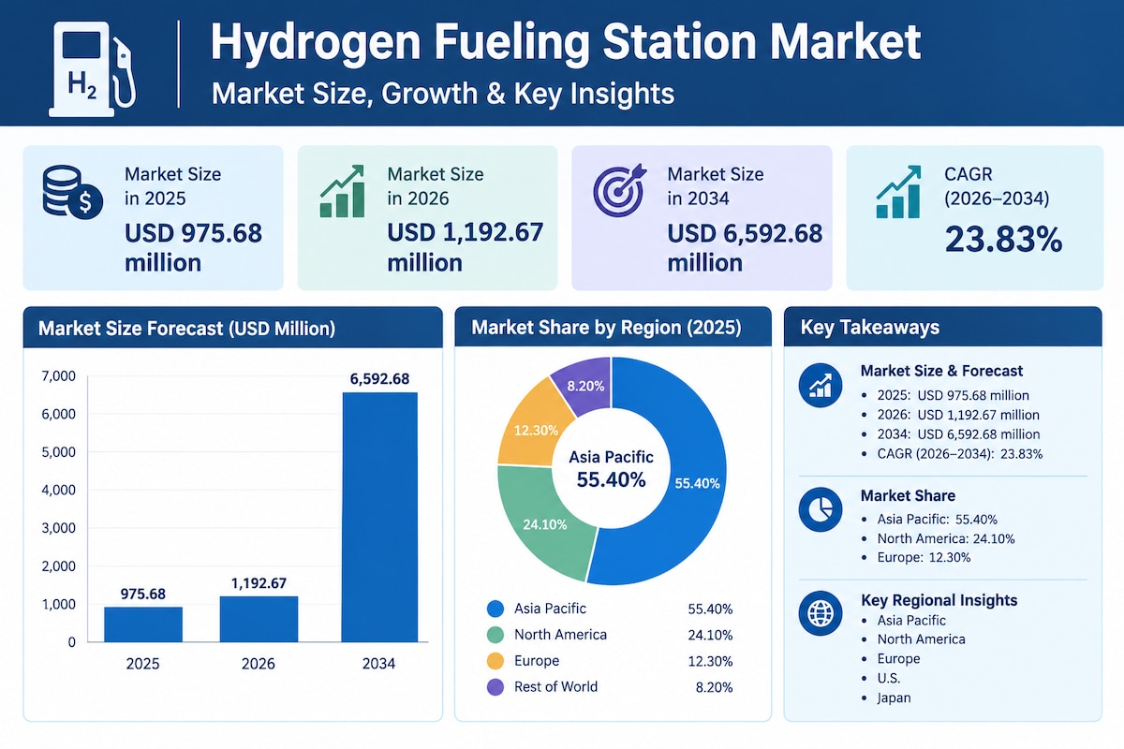The width and height of the screenshot is (1124, 749).
Task: Click the 'Europe' legend label
Action: [x=537, y=661]
